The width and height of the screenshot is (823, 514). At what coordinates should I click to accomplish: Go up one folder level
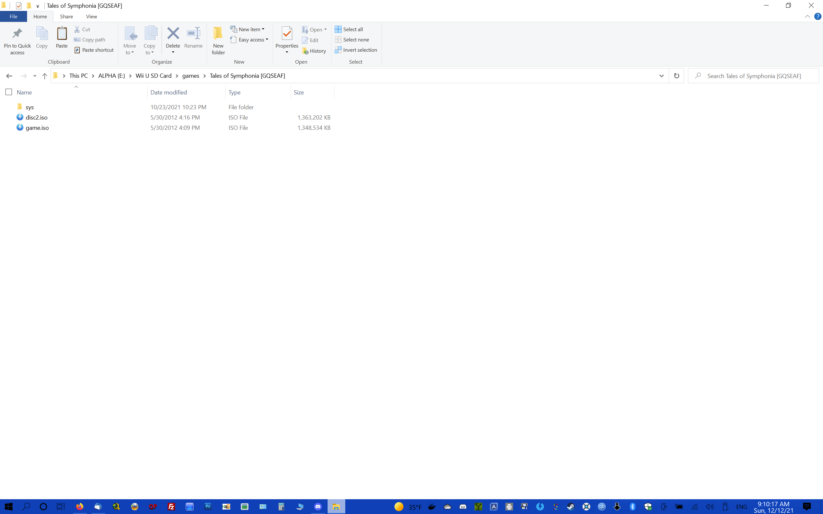point(45,76)
